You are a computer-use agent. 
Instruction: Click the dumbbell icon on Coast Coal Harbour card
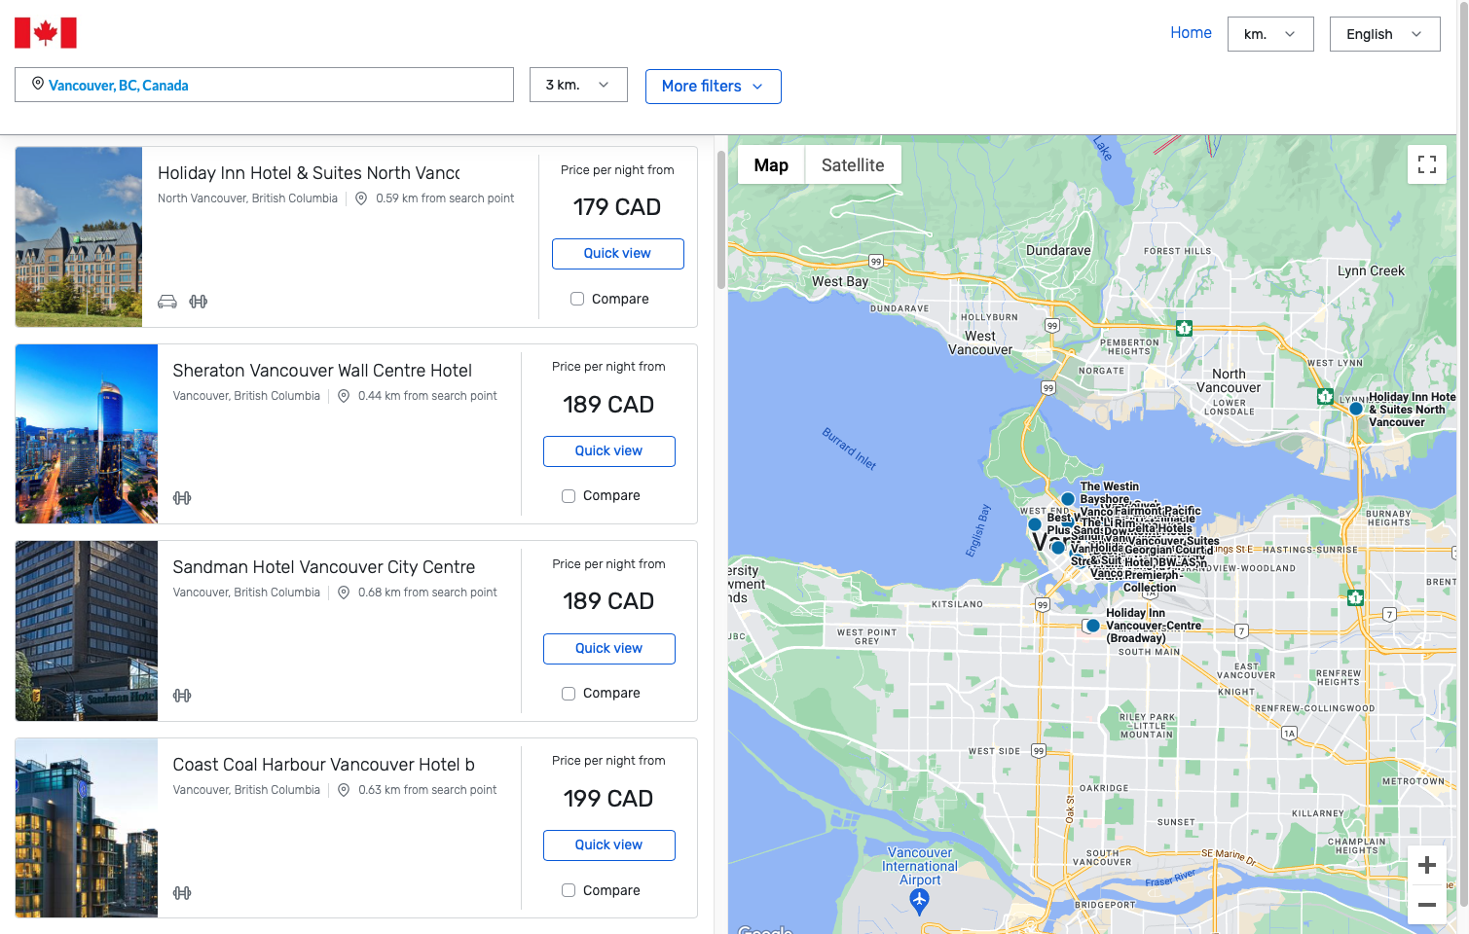(x=182, y=892)
